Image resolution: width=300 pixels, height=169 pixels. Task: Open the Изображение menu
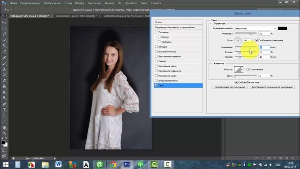click(x=52, y=3)
